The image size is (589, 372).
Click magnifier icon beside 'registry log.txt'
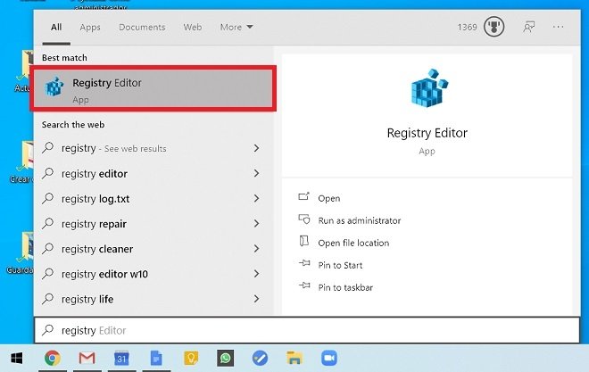click(47, 198)
